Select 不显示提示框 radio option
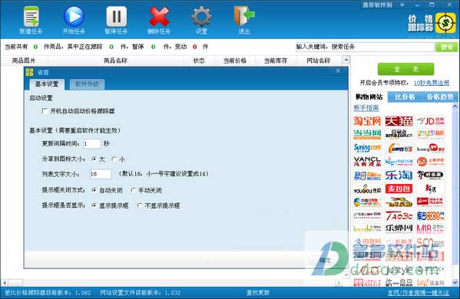 [140, 205]
